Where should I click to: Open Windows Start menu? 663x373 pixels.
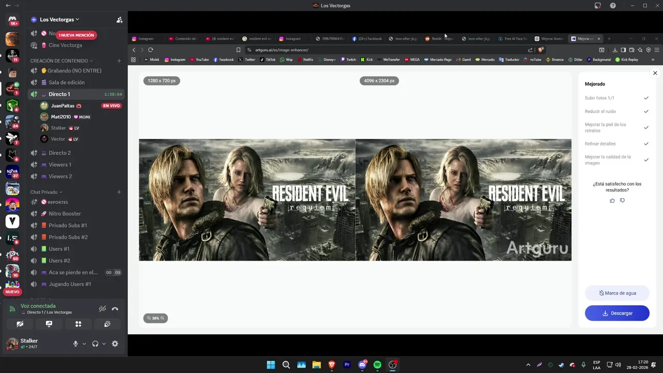[x=271, y=365]
